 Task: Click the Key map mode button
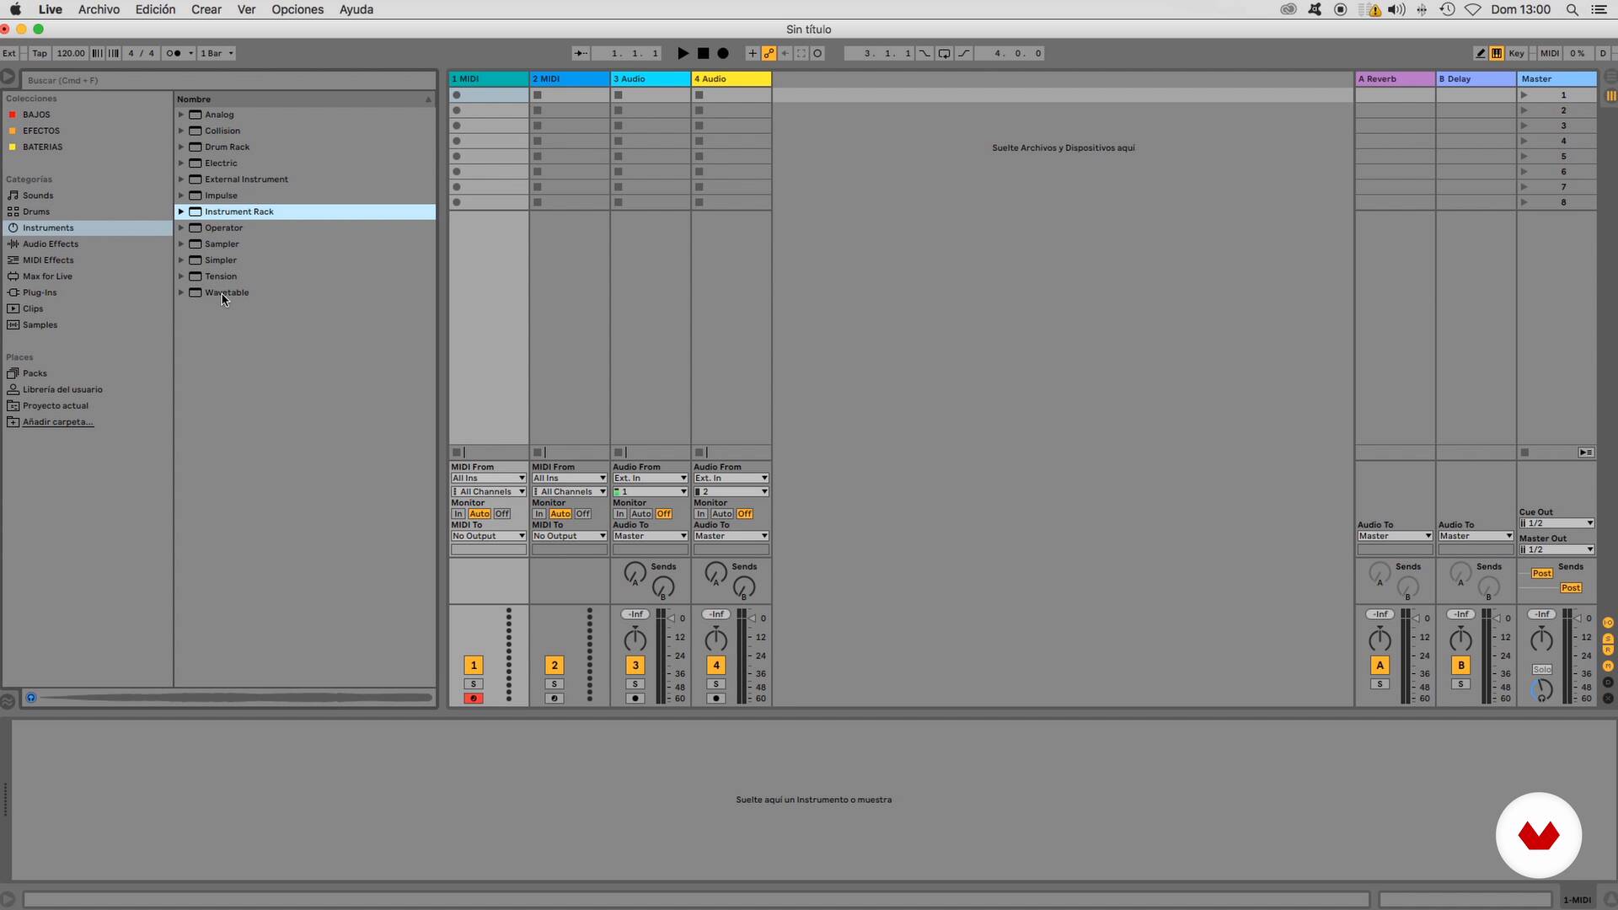pyautogui.click(x=1516, y=53)
